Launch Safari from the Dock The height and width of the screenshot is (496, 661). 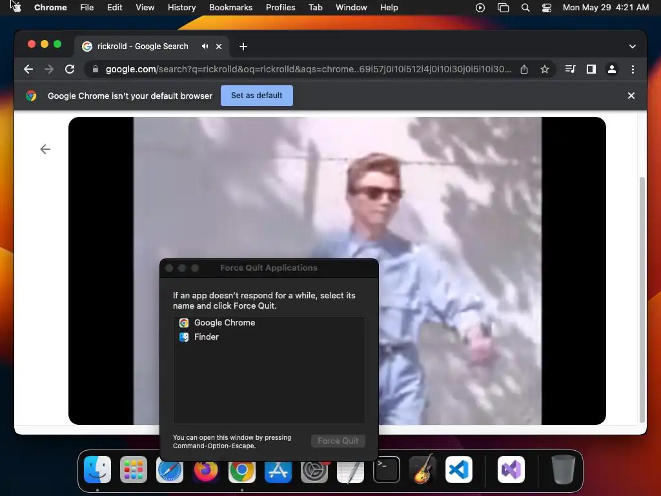170,470
